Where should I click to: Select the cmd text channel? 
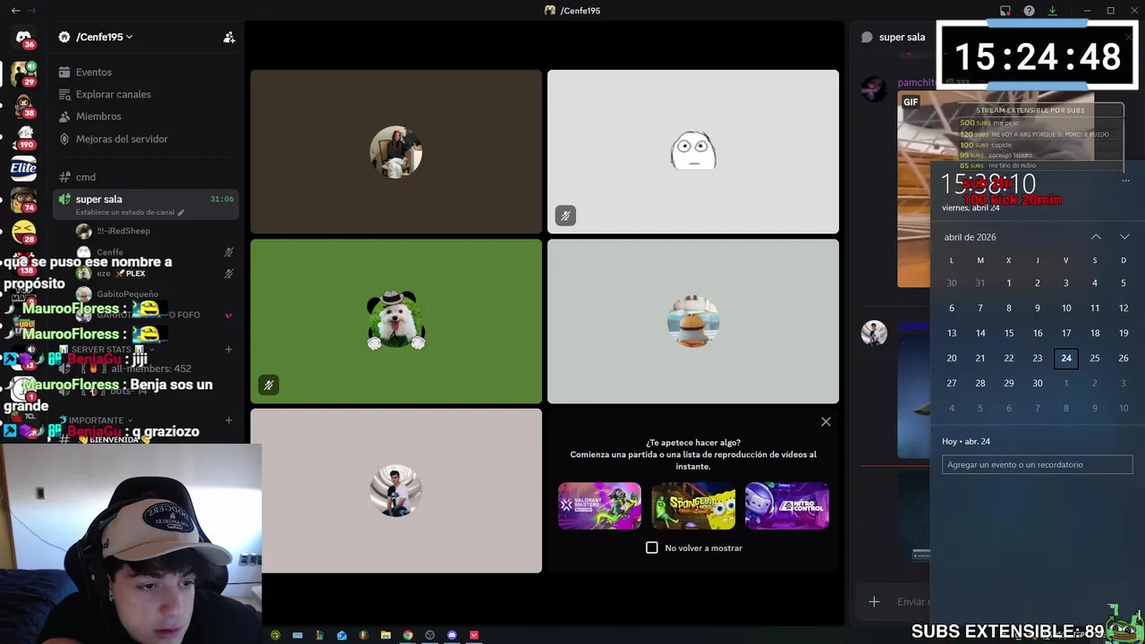(x=146, y=177)
